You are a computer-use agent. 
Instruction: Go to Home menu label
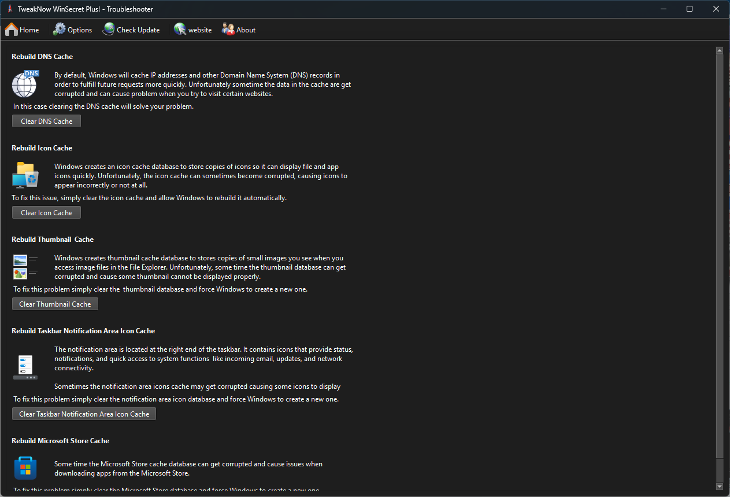29,30
